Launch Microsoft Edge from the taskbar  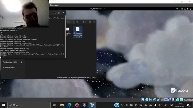point(70,105)
